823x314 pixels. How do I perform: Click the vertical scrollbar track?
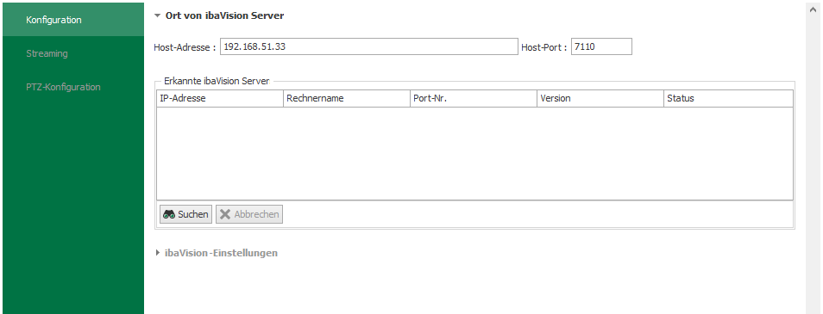coord(813,165)
